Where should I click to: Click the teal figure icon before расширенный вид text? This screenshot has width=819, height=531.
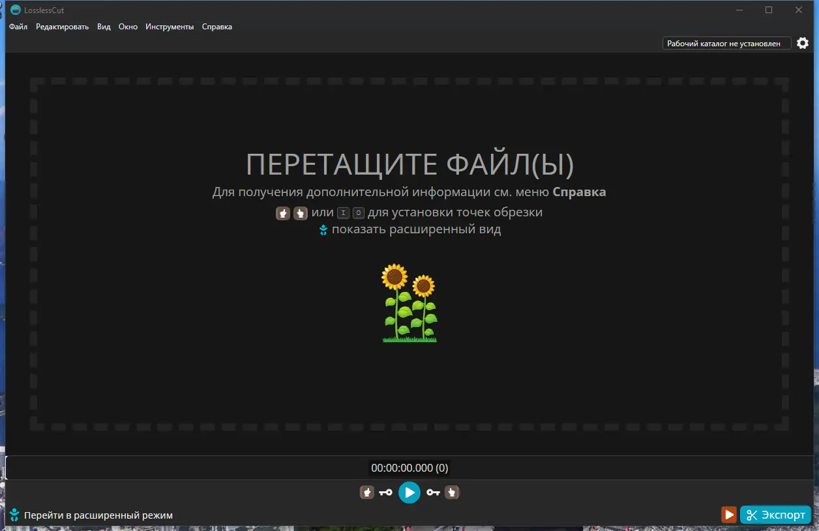coord(323,229)
